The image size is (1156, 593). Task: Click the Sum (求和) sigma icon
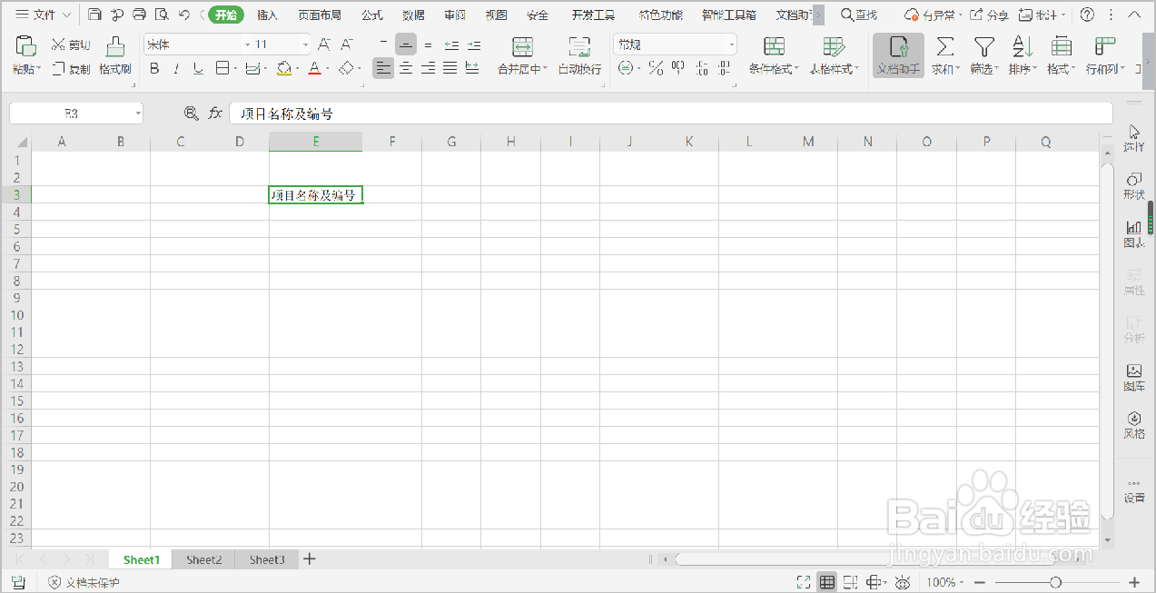945,46
